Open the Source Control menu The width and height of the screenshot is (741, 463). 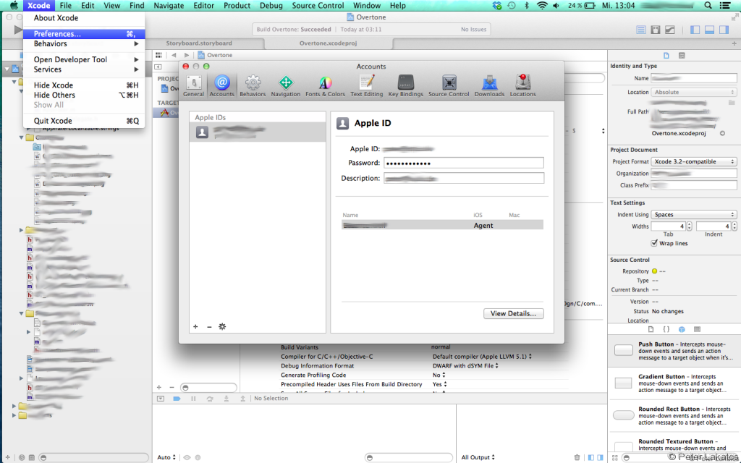(318, 6)
